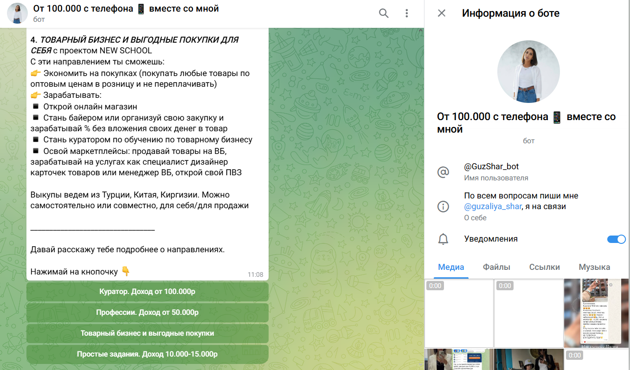
Task: Click the notifications bell icon
Action: [x=444, y=239]
